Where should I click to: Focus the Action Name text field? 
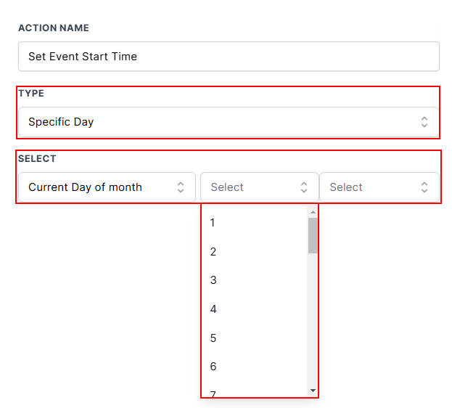[x=229, y=56]
